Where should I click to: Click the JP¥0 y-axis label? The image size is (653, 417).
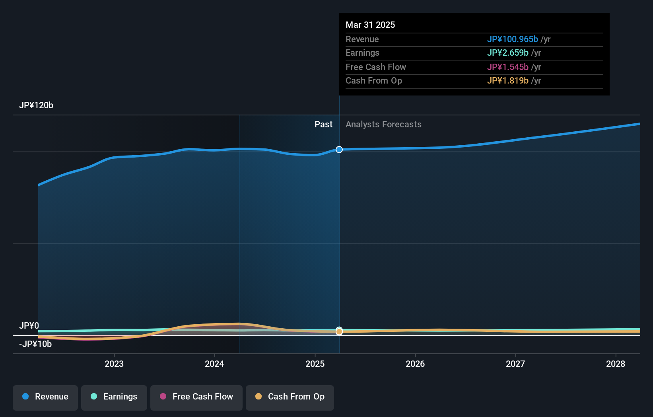[x=29, y=326]
